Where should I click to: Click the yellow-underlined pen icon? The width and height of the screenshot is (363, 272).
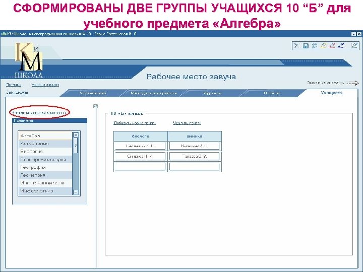coord(323,45)
